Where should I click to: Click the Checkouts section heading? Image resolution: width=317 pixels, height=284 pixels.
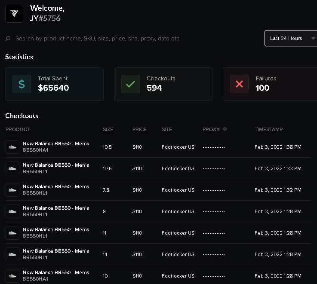[22, 116]
